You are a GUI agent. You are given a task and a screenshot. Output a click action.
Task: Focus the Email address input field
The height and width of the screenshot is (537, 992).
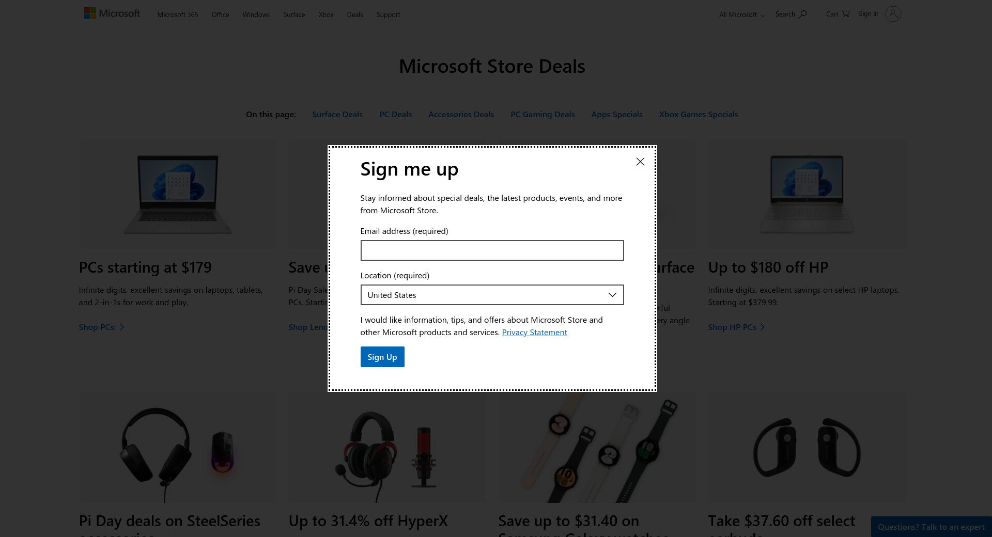(492, 250)
